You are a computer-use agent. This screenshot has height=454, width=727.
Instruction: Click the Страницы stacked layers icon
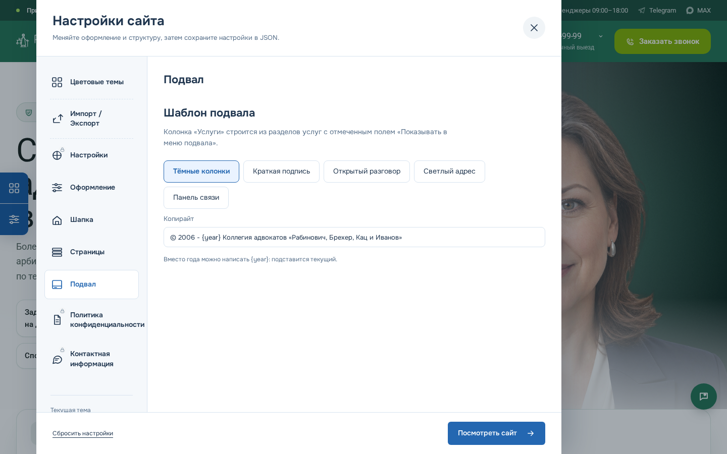coord(57,252)
